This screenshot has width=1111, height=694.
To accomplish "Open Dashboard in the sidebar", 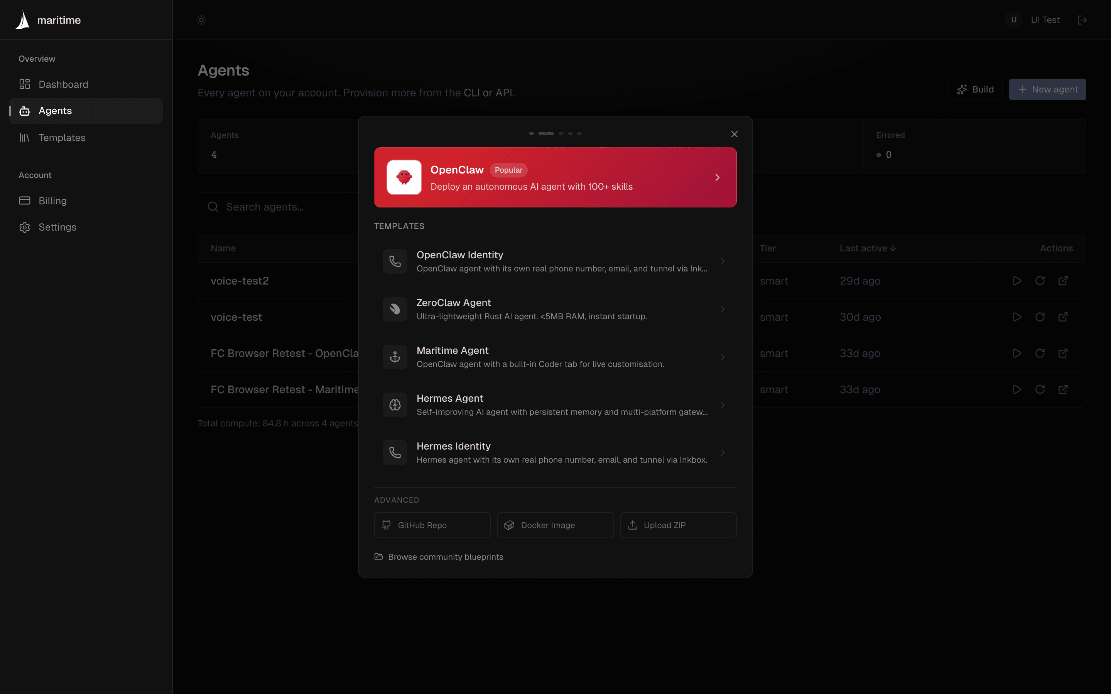I will click(86, 84).
